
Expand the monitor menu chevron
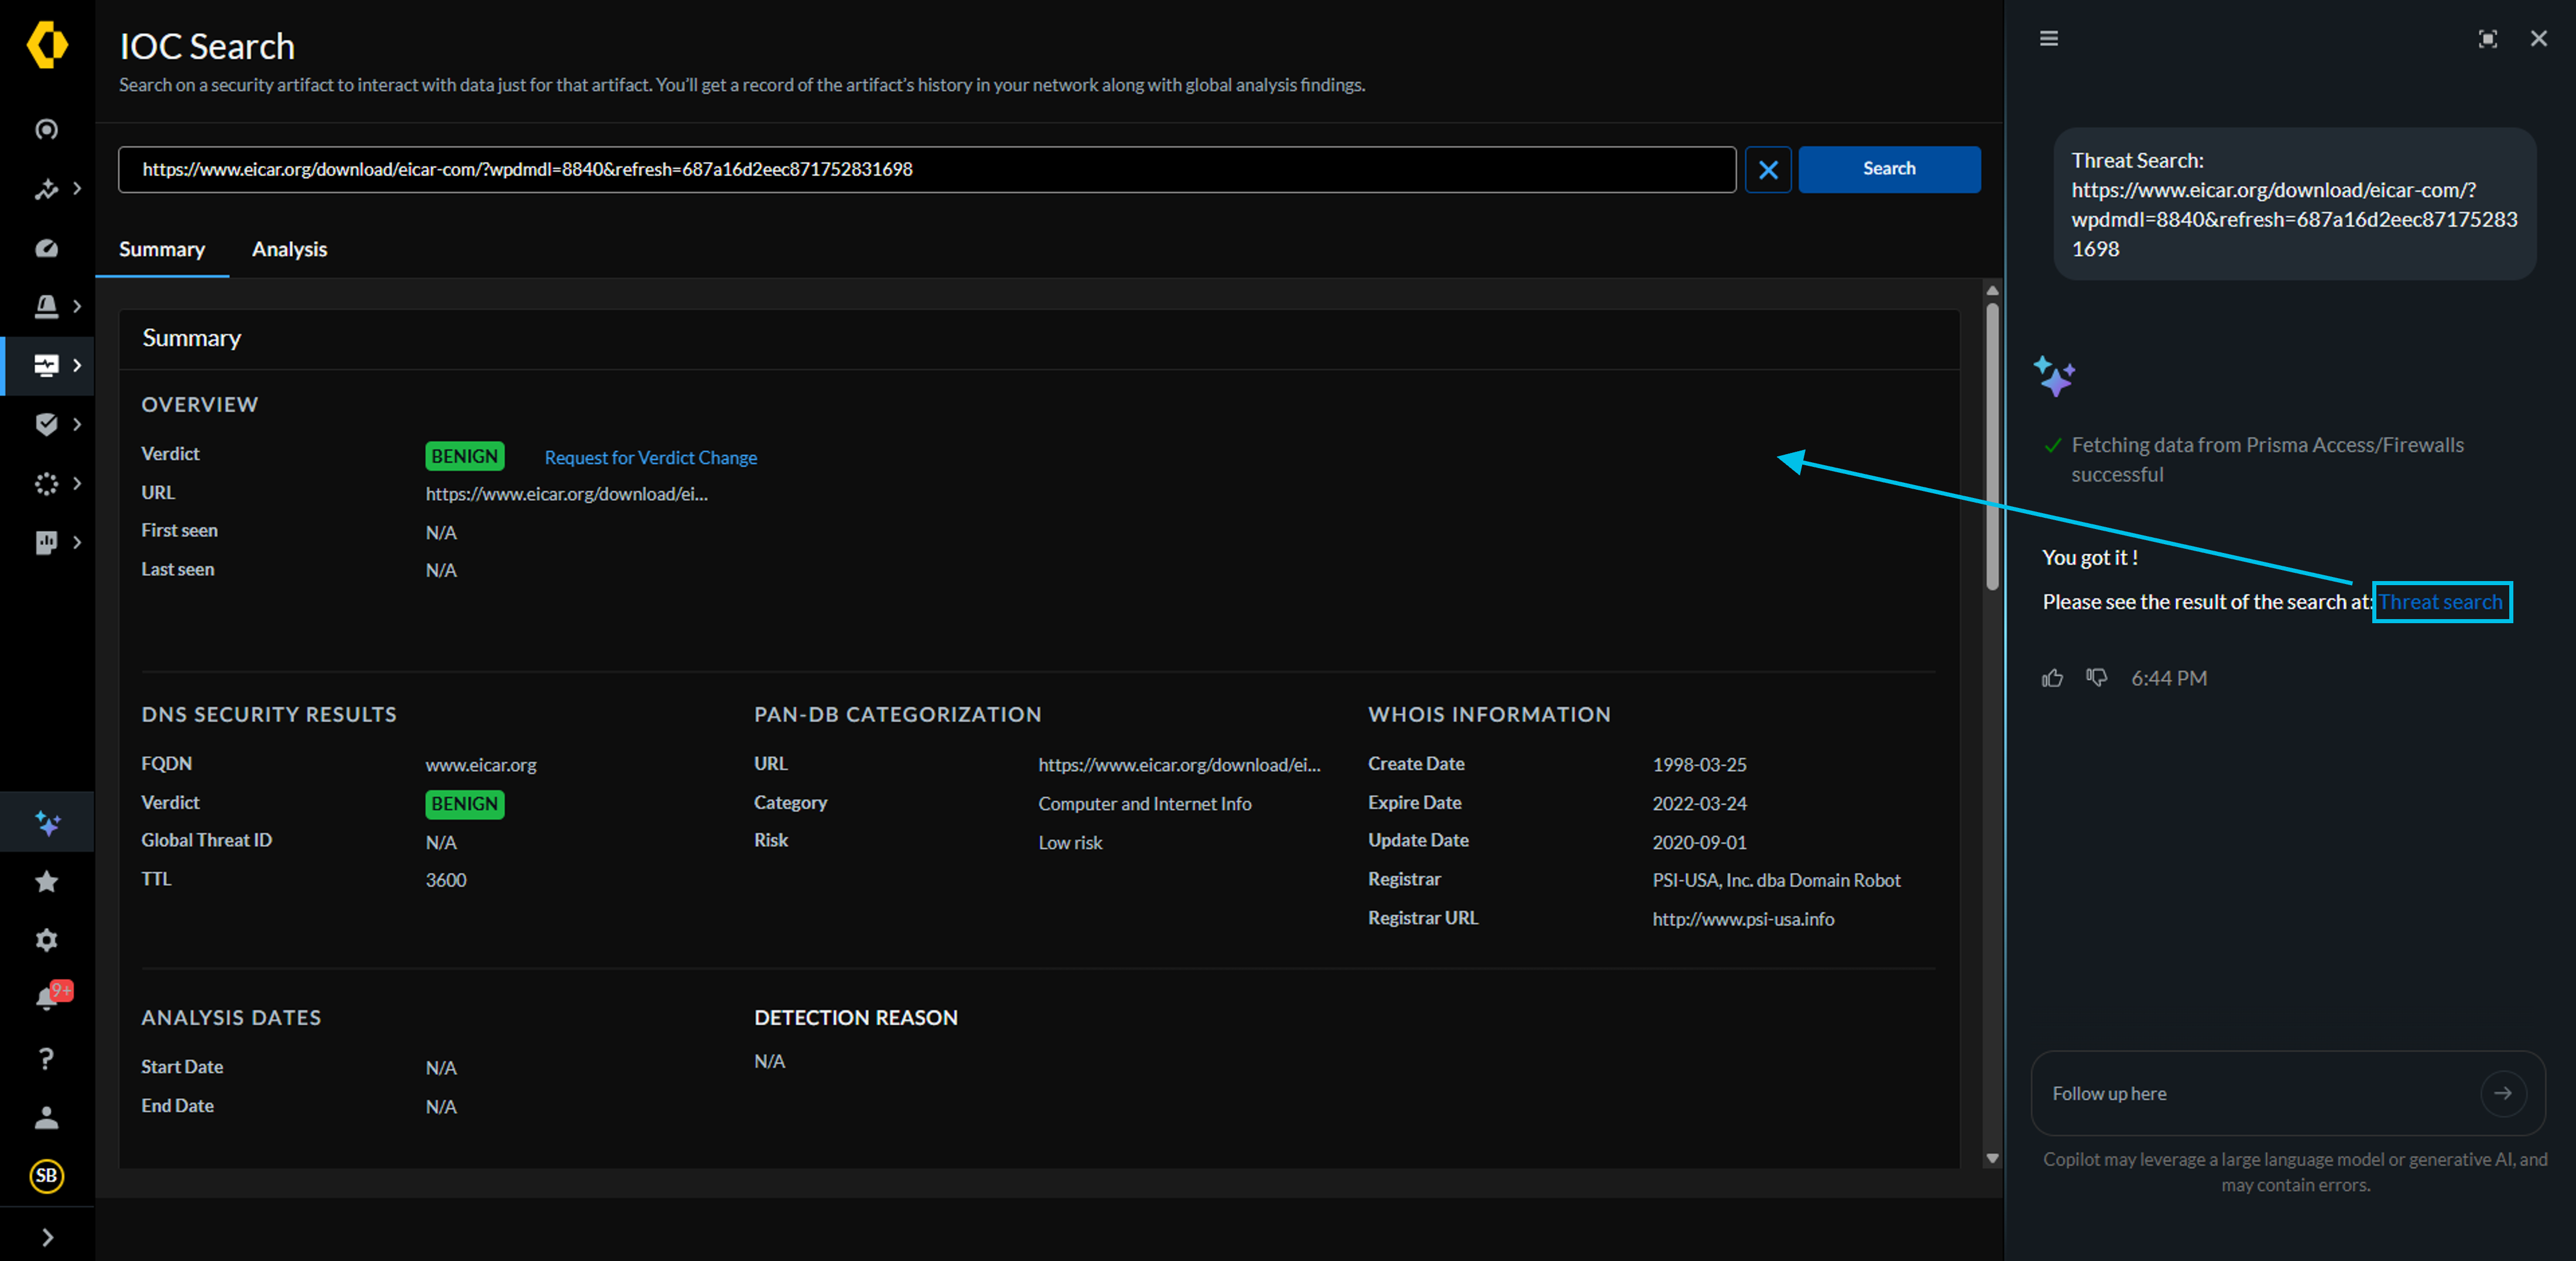[77, 366]
